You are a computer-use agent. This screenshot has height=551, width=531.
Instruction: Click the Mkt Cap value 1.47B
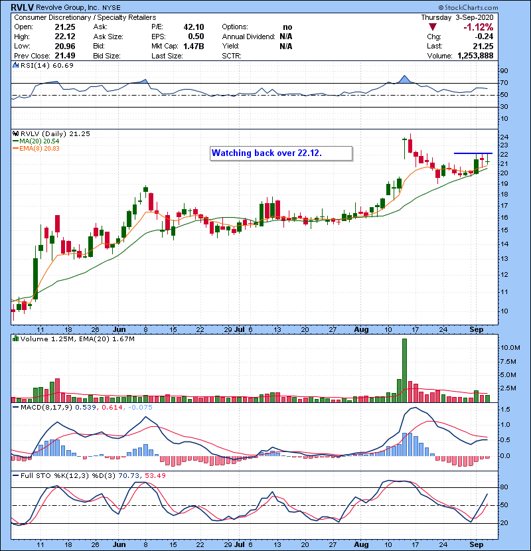pyautogui.click(x=194, y=46)
